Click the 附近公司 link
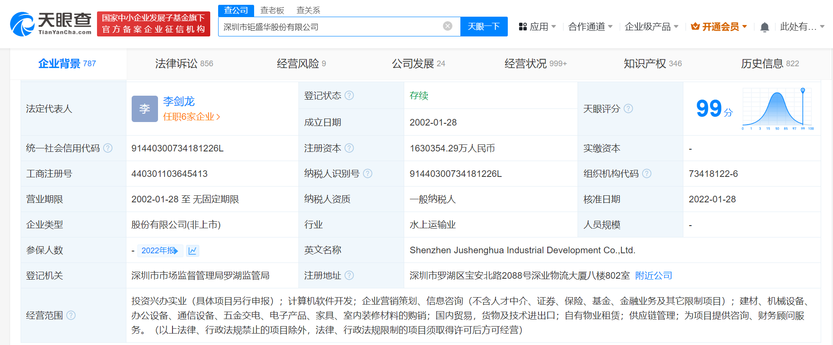The width and height of the screenshot is (833, 345). point(653,276)
